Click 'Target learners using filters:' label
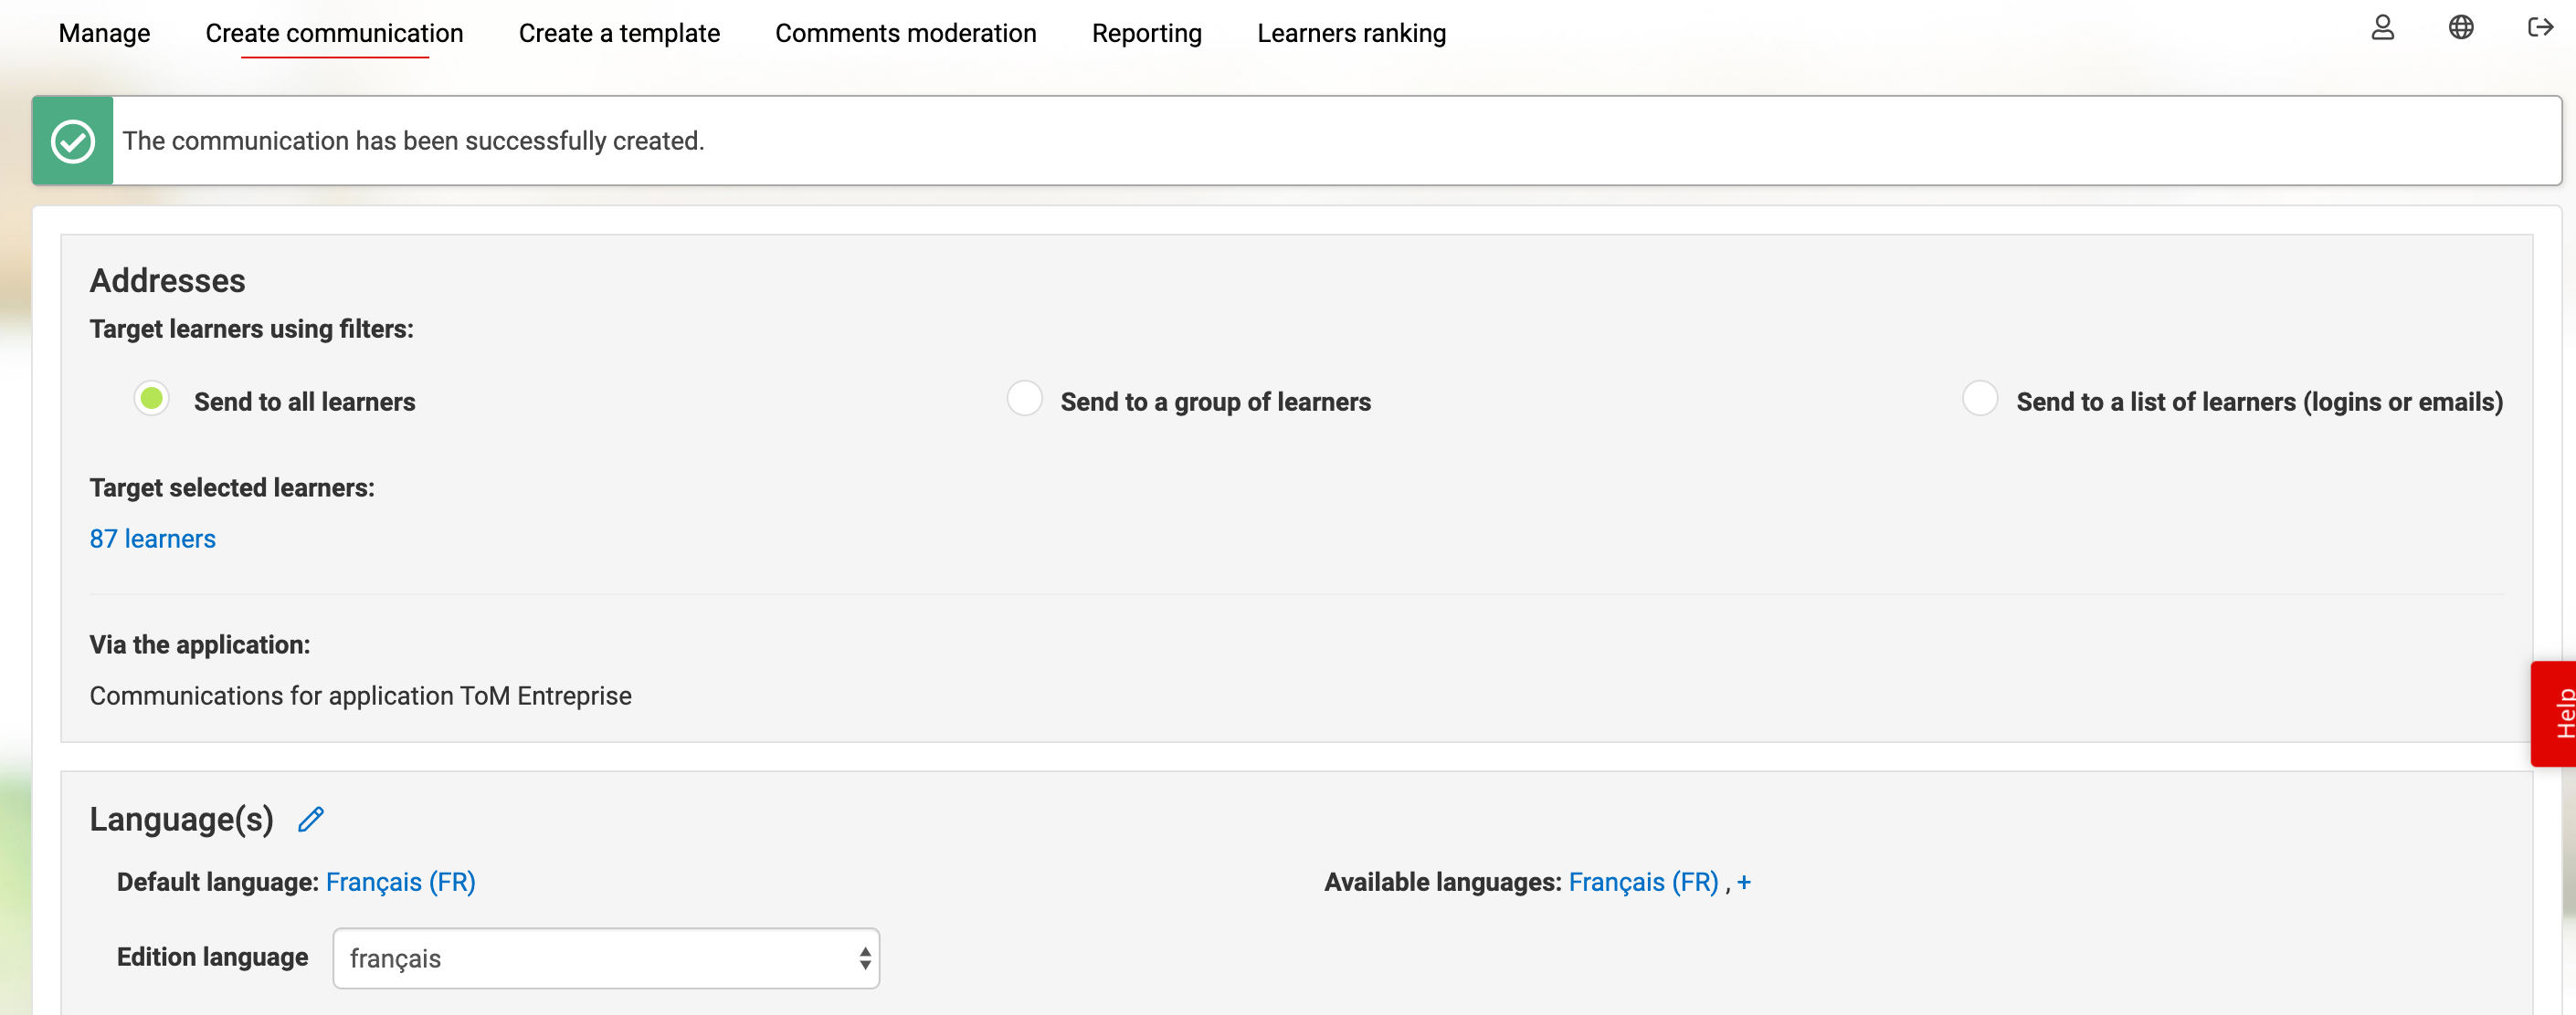The height and width of the screenshot is (1015, 2576). tap(251, 330)
